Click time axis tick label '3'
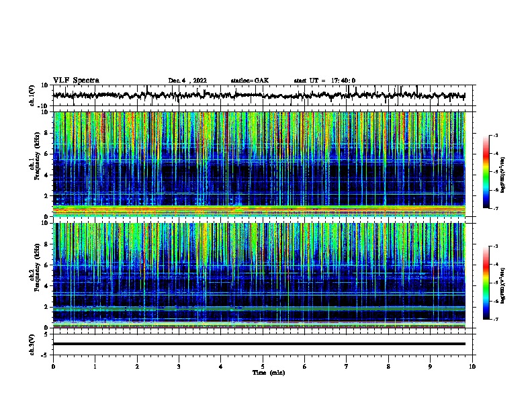This screenshot has height=411, width=532. click(179, 367)
